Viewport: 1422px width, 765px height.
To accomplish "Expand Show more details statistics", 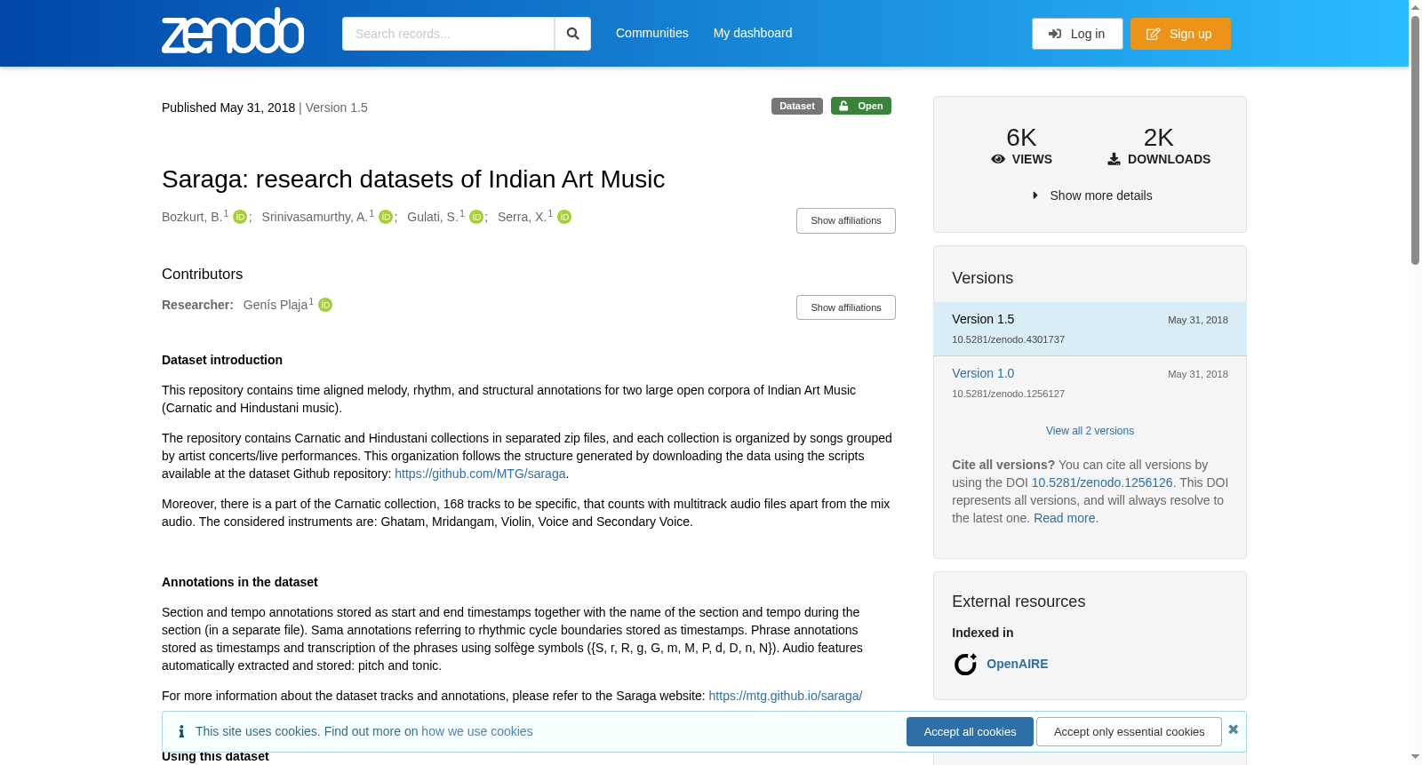I will pyautogui.click(x=1091, y=195).
